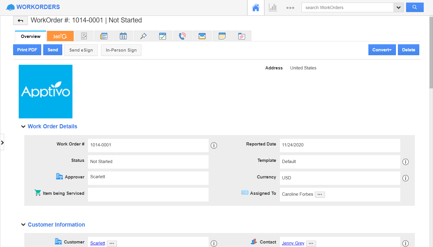433x247 pixels.
Task: Open the Convert dropdown menu
Action: pyautogui.click(x=382, y=50)
